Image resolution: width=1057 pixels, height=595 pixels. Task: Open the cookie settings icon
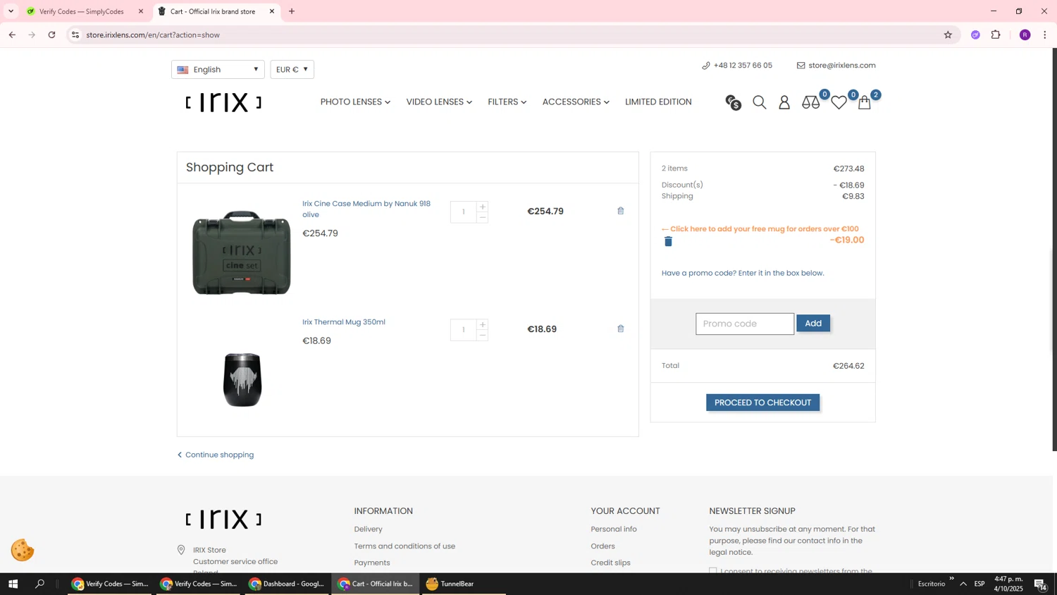tap(23, 550)
